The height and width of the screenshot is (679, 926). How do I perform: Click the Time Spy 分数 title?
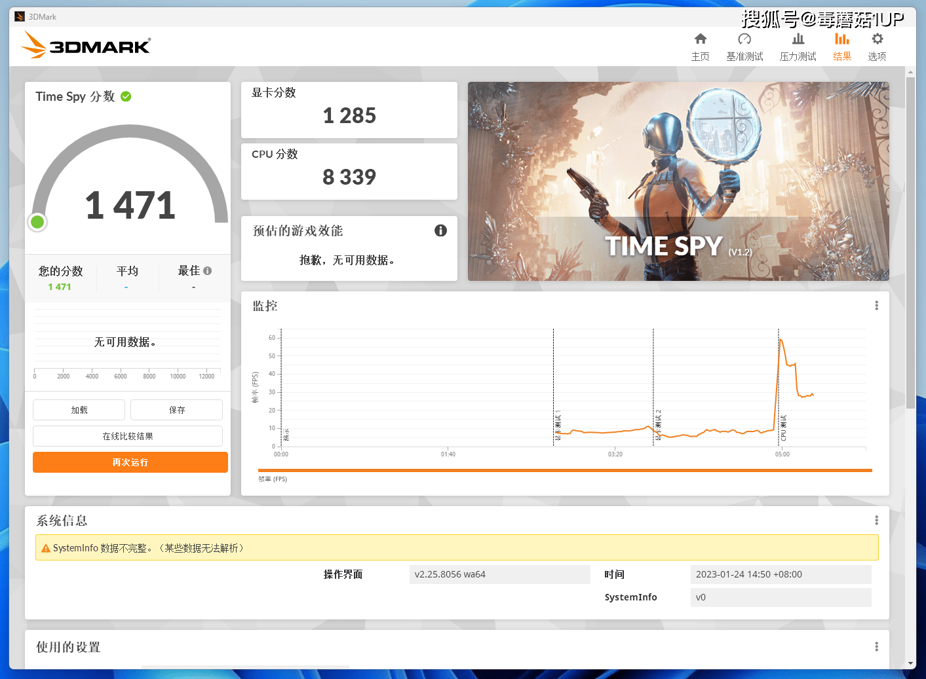pos(75,96)
